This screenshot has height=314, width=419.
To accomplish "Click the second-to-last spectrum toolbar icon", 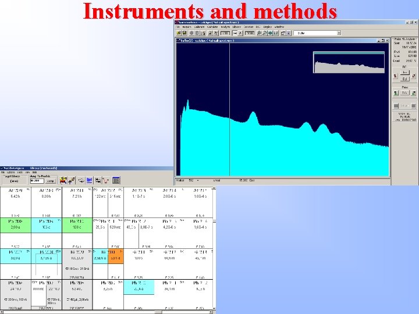I will pos(283,33).
